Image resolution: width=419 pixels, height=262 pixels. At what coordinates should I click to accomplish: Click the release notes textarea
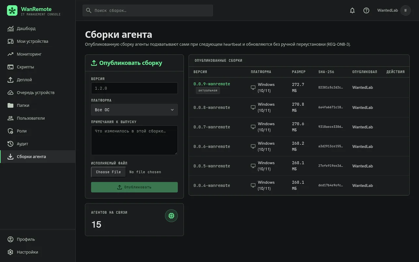(134, 140)
